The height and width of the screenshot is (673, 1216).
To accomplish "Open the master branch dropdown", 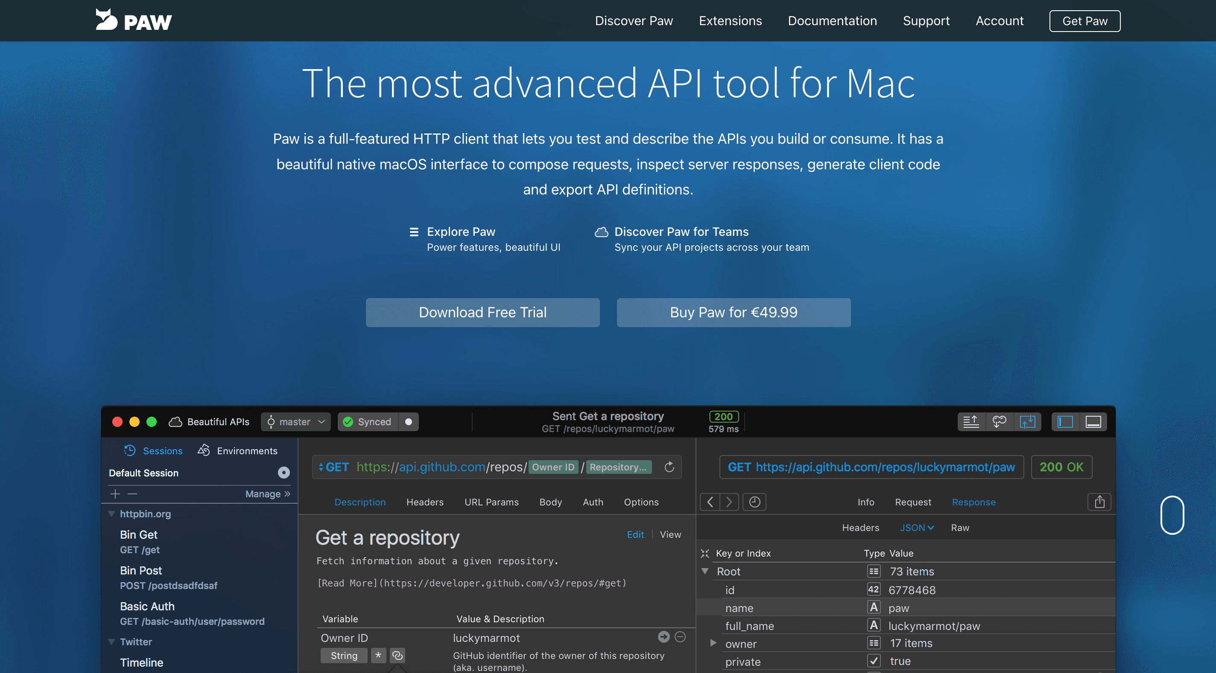I will pos(296,422).
